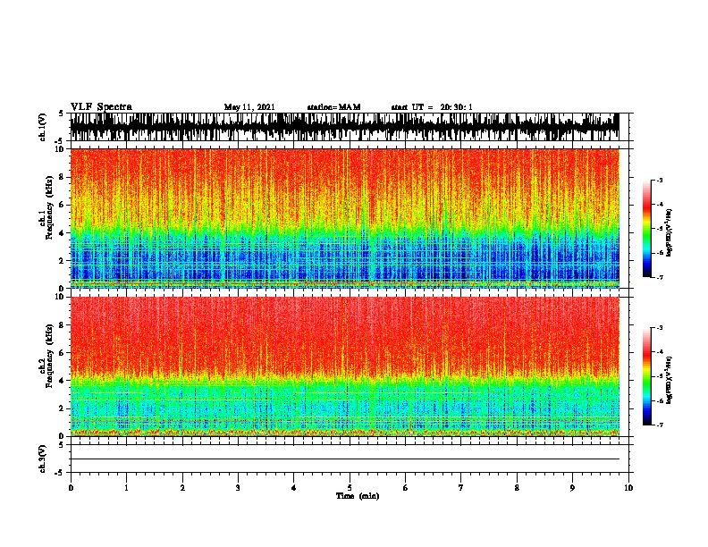Click the "ch.3(V)" axis label
The height and width of the screenshot is (547, 708).
[42, 459]
